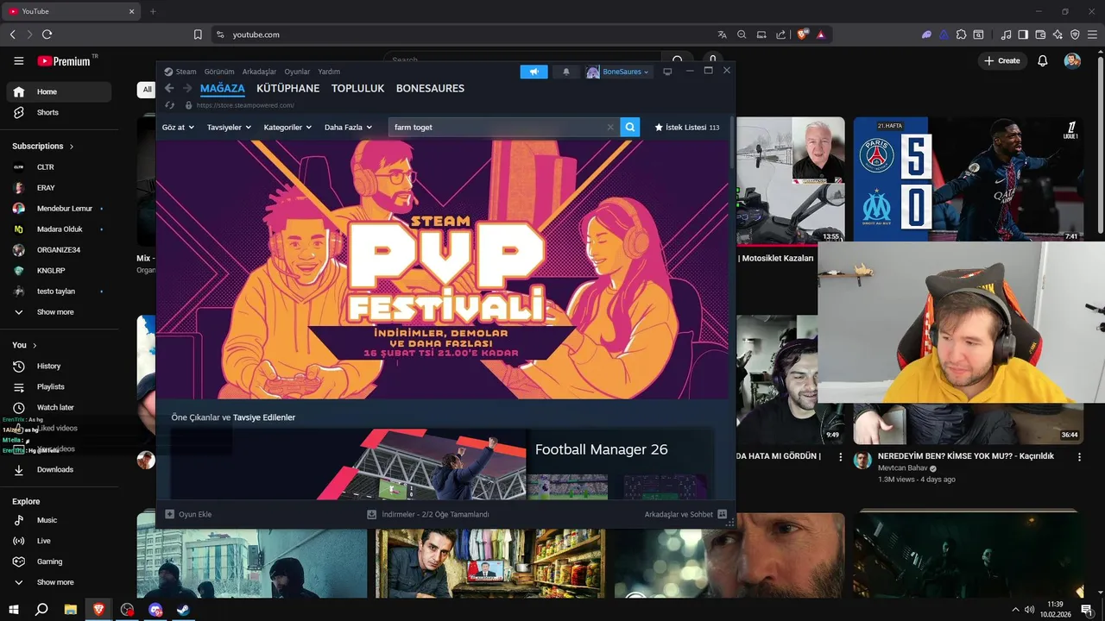Image resolution: width=1105 pixels, height=621 pixels.
Task: Open the Arkadaşlar menu
Action: [260, 72]
